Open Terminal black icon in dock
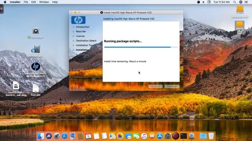 pos(183,136)
